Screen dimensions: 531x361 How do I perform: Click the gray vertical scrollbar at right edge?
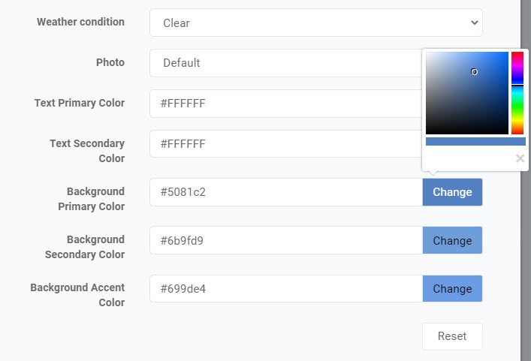point(526,180)
